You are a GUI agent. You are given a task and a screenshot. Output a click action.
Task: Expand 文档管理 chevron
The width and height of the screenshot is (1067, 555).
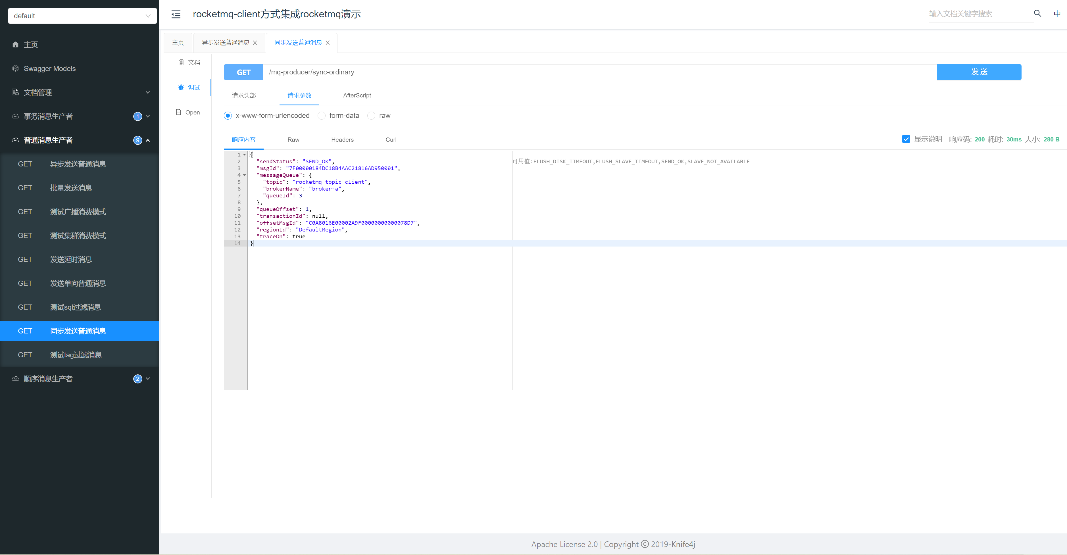[147, 92]
